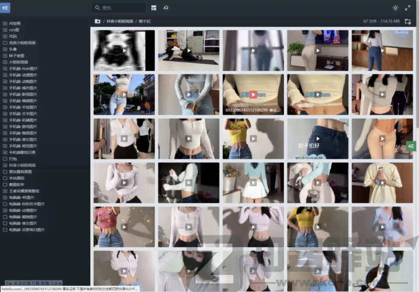Click the green side panel button
This screenshot has width=419, height=292.
tap(412, 145)
